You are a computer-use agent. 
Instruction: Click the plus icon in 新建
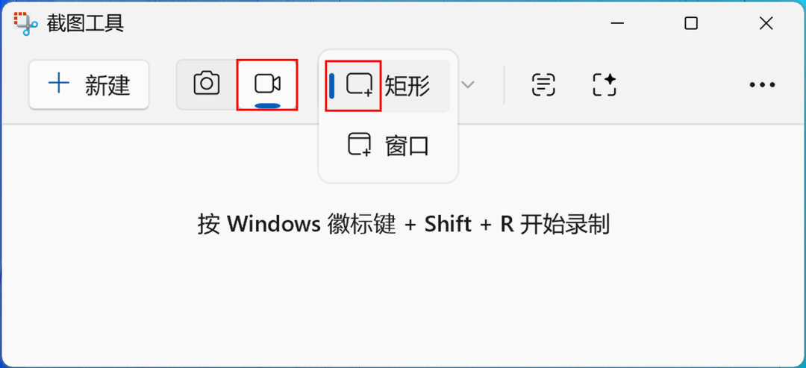coord(58,84)
